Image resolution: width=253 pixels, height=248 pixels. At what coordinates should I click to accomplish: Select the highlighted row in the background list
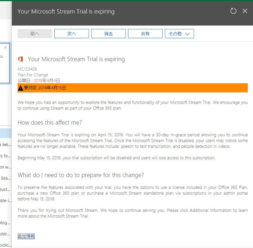click(6, 133)
